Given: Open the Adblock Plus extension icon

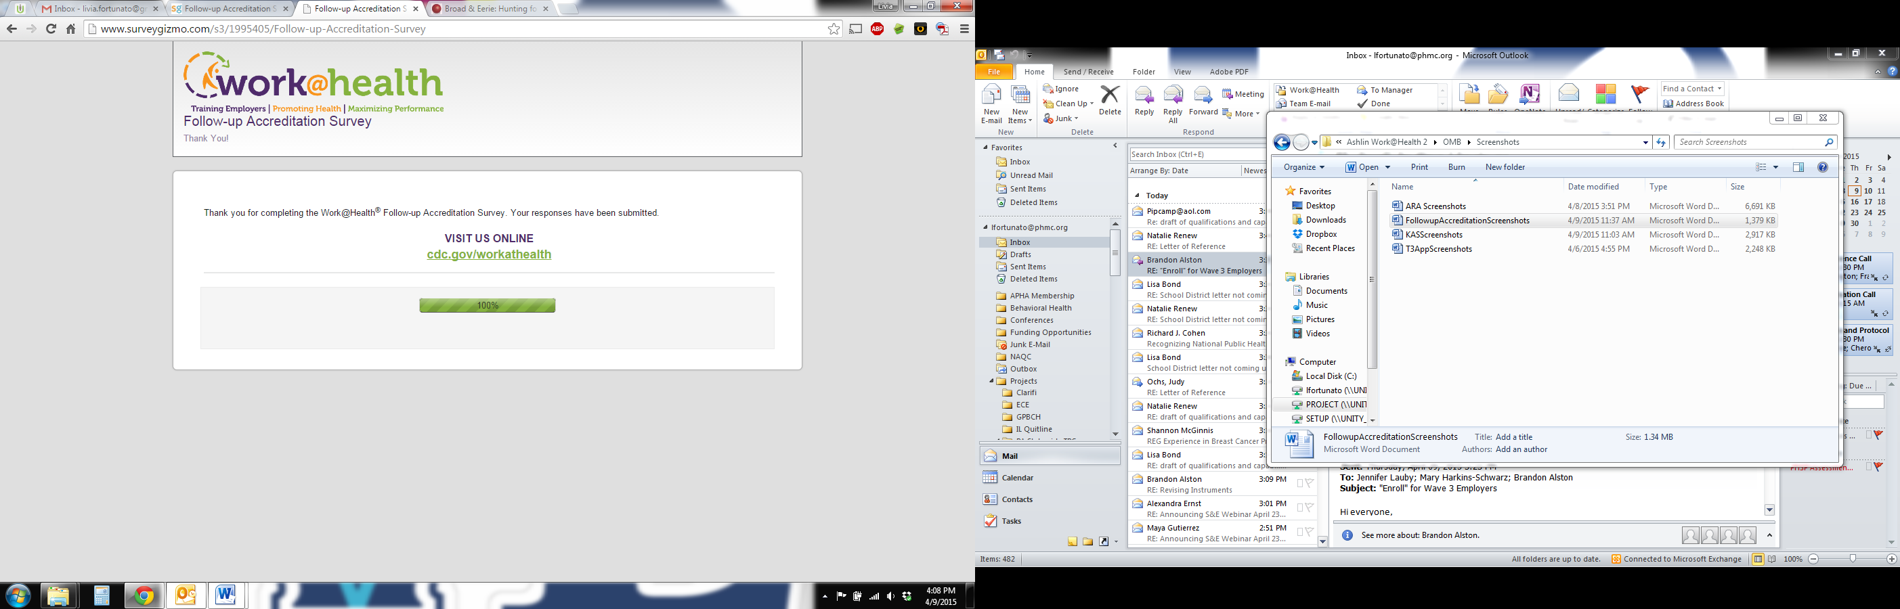Looking at the screenshot, I should pyautogui.click(x=877, y=28).
